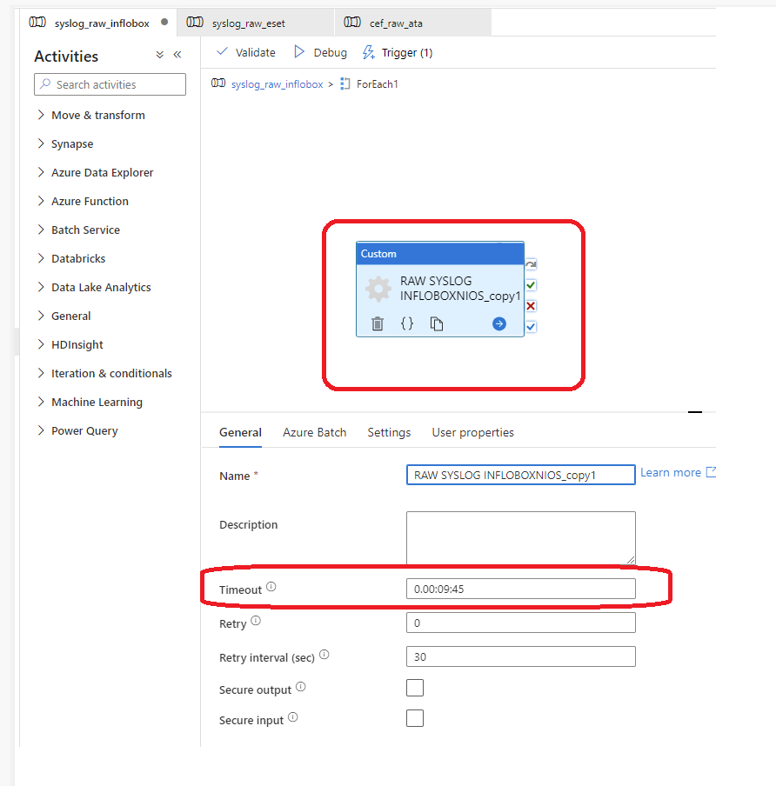Click the blue add-output arrow icon
This screenshot has height=786, width=776.
[x=499, y=323]
